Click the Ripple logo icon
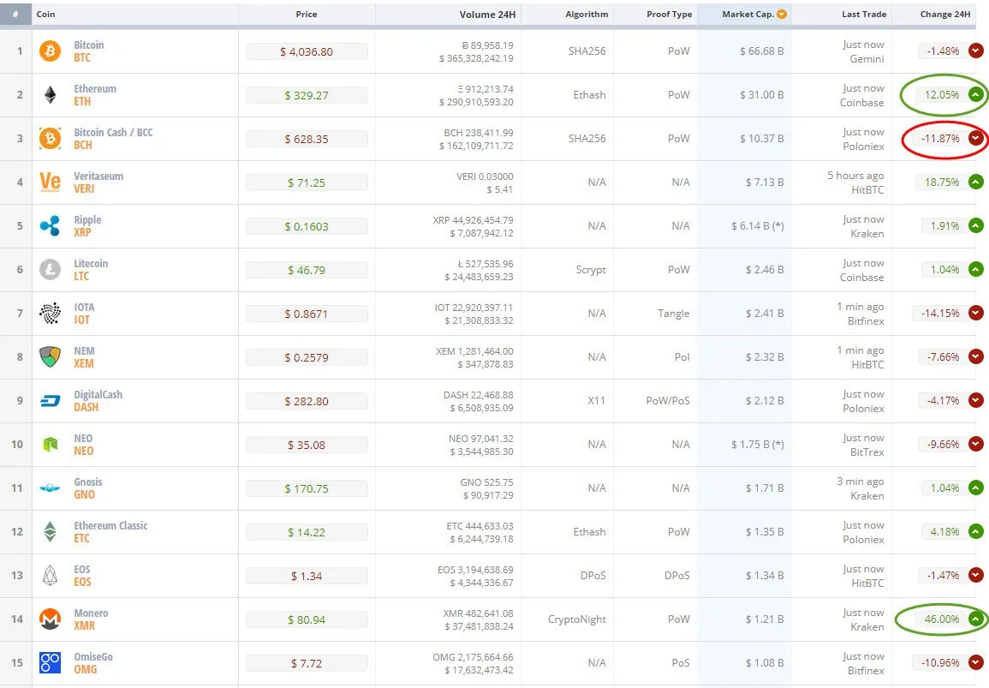Screen dimensions: 989x688 (50, 225)
